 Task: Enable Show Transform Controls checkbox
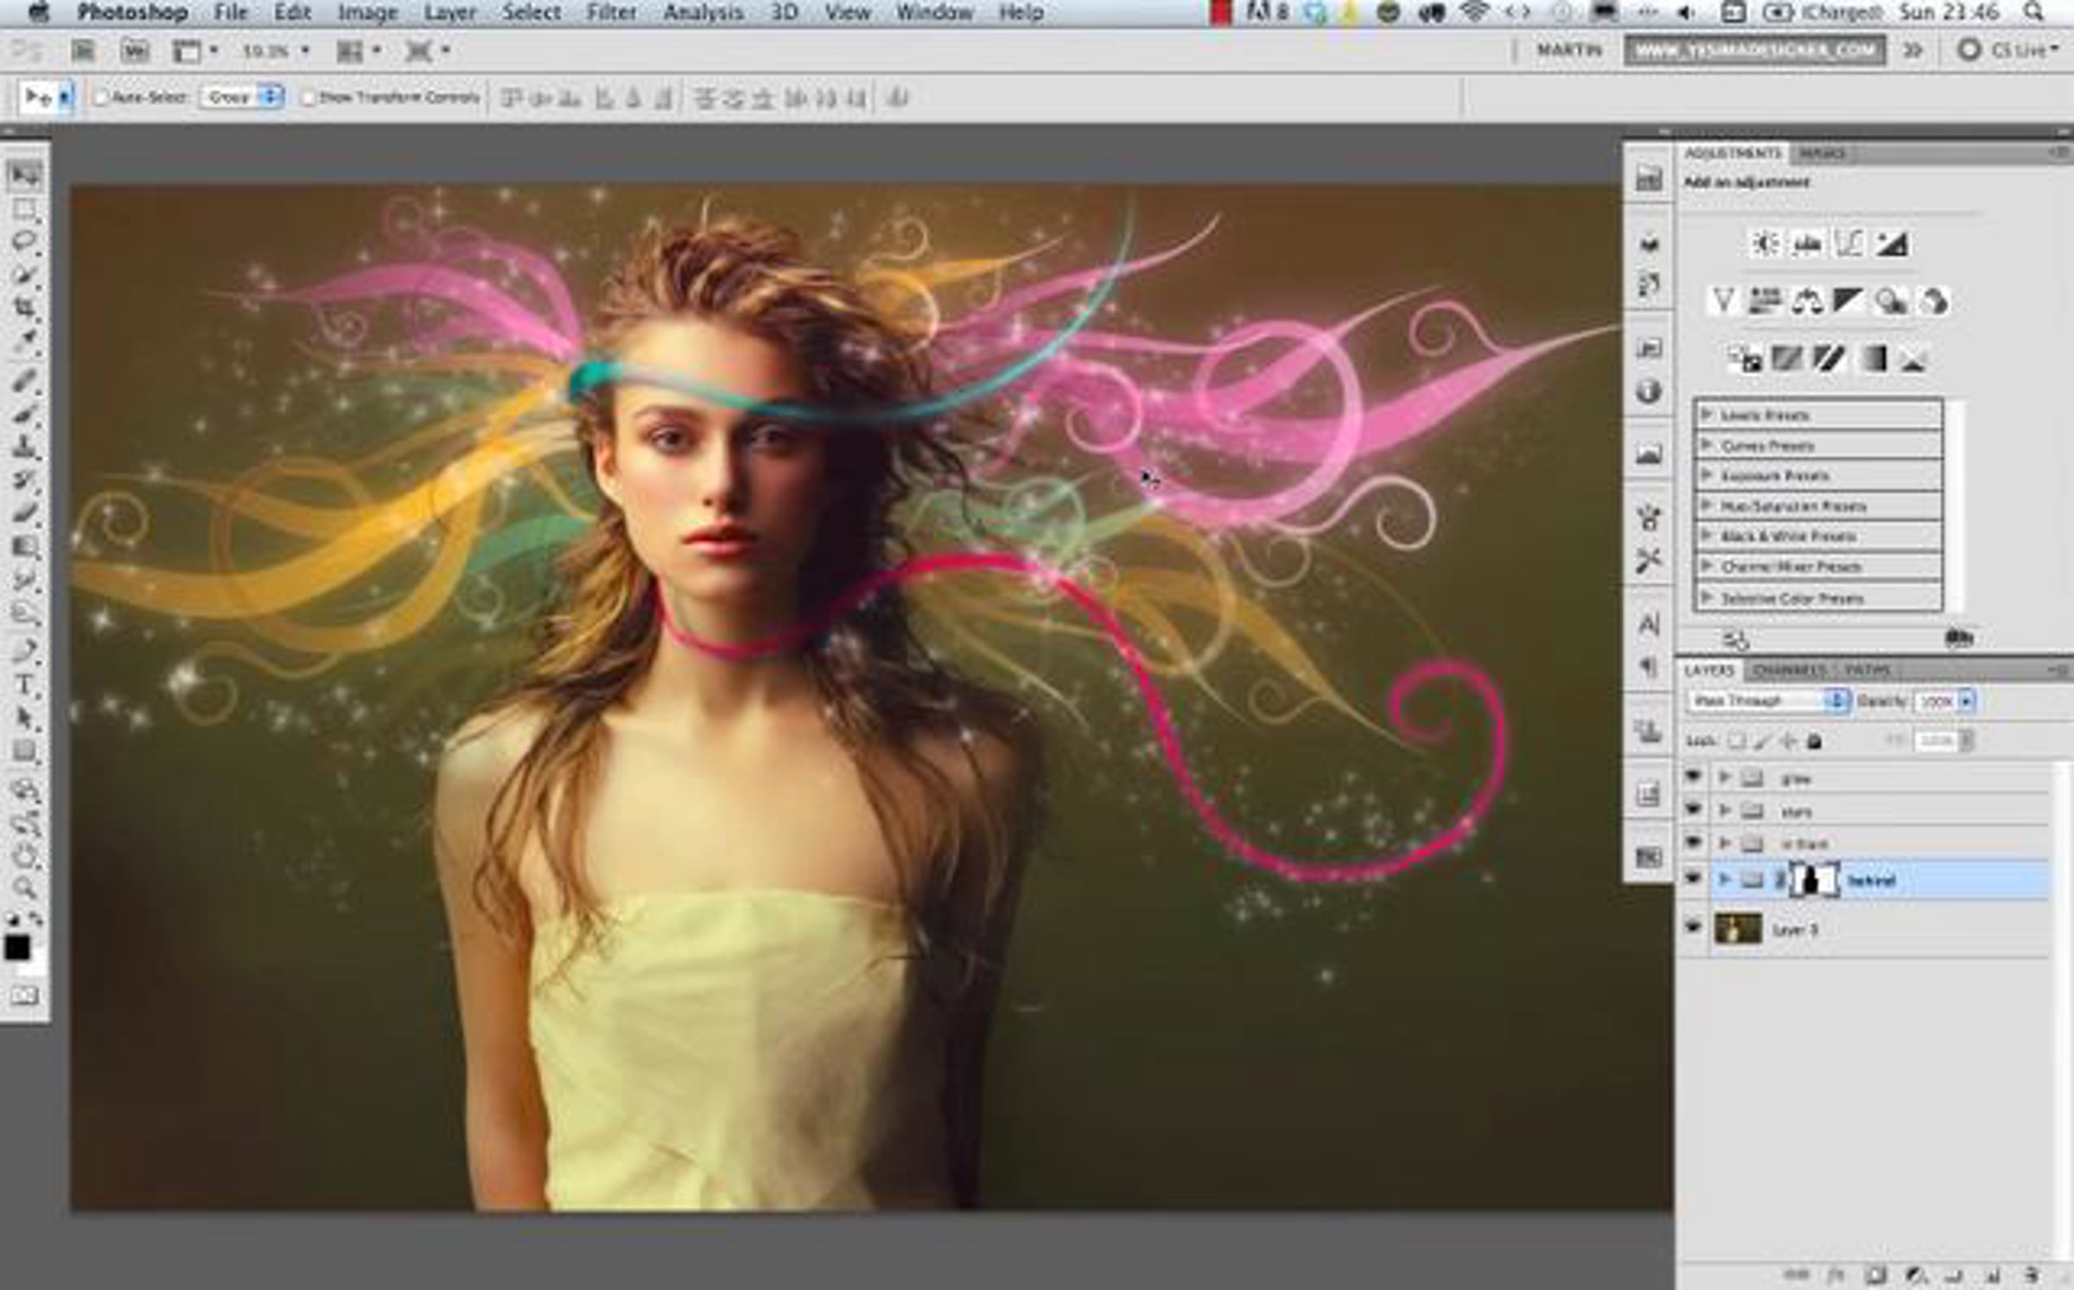pyautogui.click(x=309, y=98)
